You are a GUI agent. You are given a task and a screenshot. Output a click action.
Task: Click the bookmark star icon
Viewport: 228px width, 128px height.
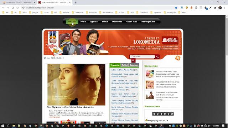tap(176, 7)
